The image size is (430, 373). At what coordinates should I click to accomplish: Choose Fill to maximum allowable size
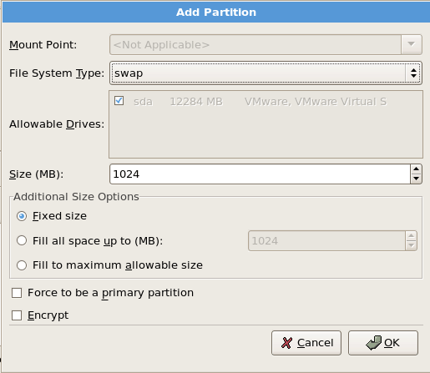click(22, 265)
